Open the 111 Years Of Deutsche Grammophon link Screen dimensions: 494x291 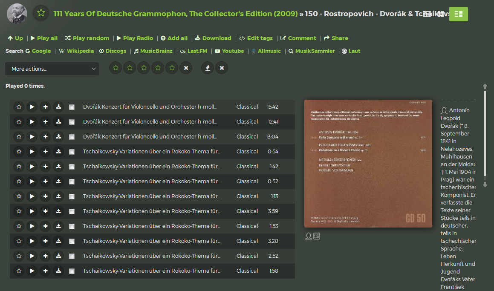click(176, 14)
